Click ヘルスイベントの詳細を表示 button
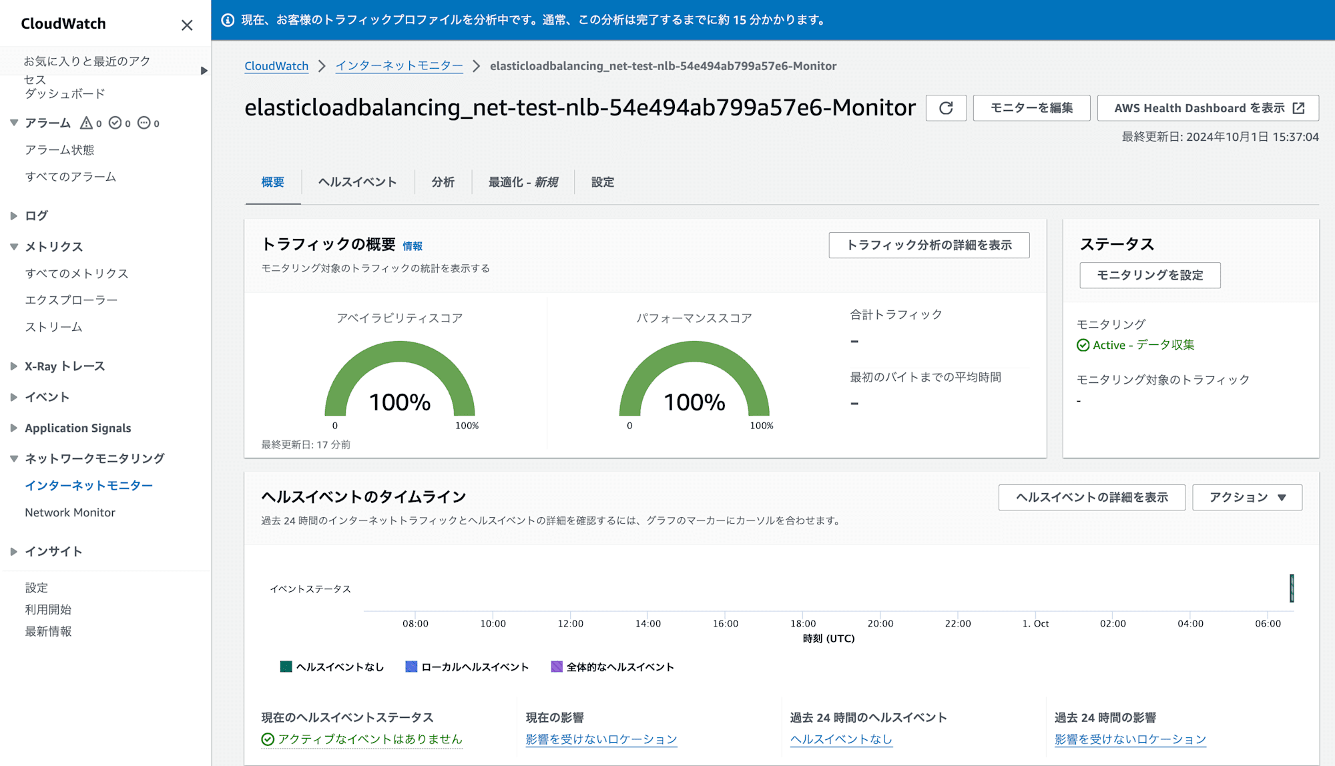The image size is (1335, 766). 1092,498
